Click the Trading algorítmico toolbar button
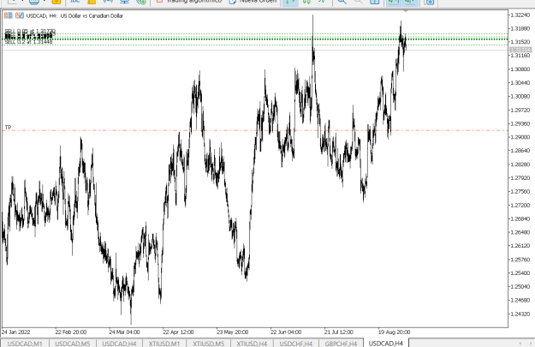The height and width of the screenshot is (347, 535). tap(188, 2)
